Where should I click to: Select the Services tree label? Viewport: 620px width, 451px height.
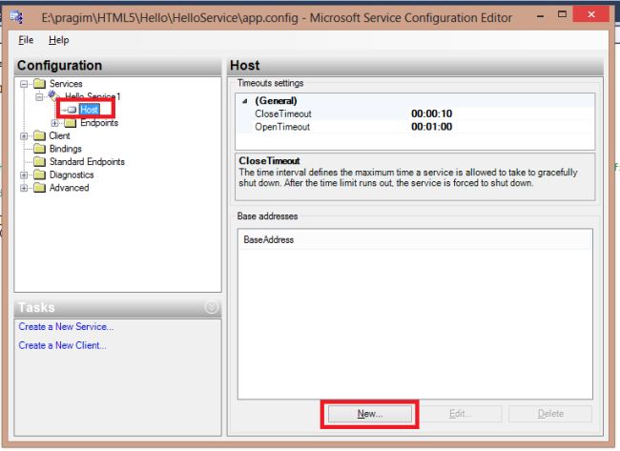[x=66, y=84]
